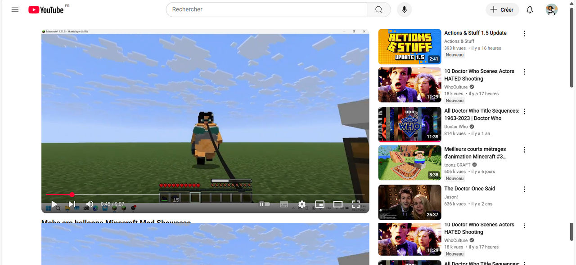Viewport: 576px width, 265px height.
Task: Visit the Jason! channel name
Action: pyautogui.click(x=451, y=197)
